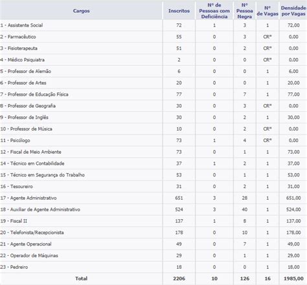Select Professor de Educação Física row
This screenshot has width=307, height=285.
153,94
